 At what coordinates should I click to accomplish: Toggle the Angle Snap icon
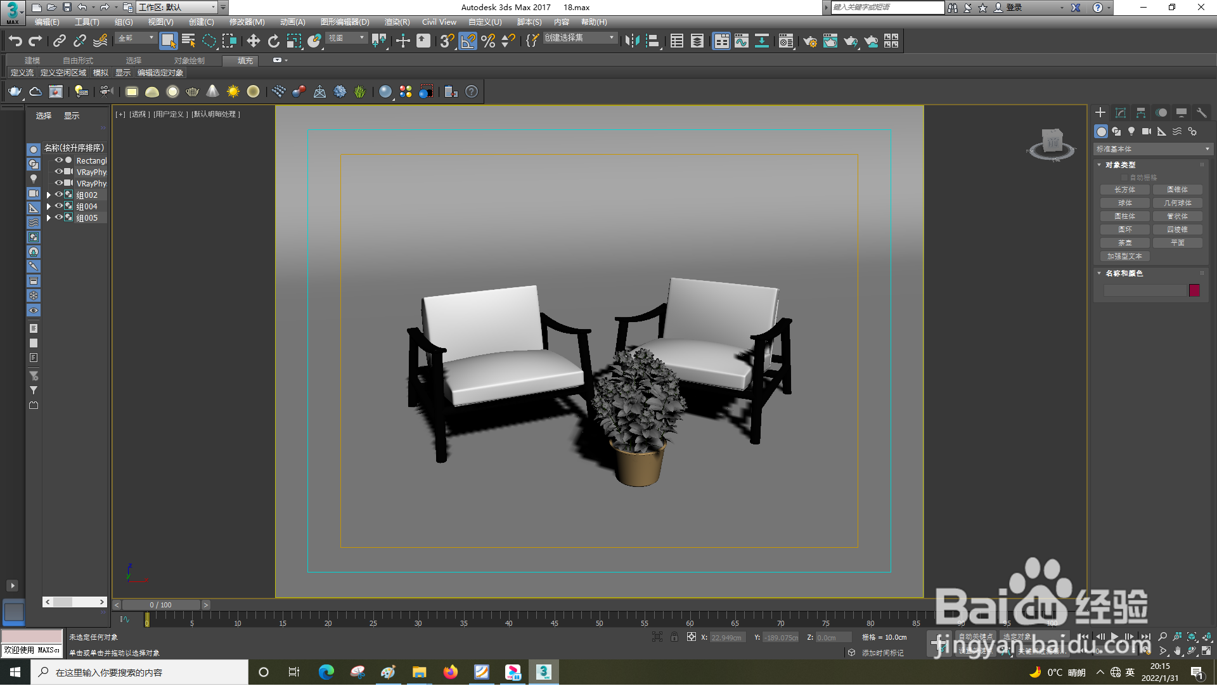pyautogui.click(x=468, y=41)
